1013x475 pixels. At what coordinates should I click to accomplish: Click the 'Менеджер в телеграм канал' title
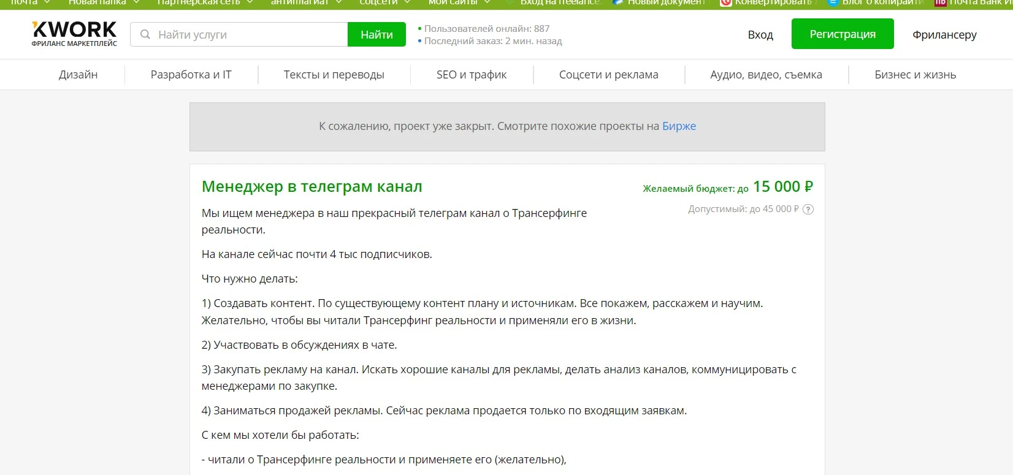[x=312, y=186]
